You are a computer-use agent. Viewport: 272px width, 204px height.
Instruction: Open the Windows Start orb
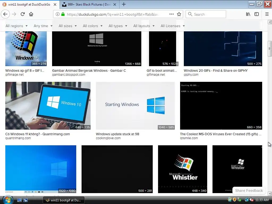[x=7, y=200]
